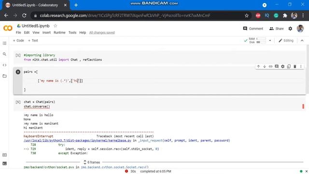Mirror cell in tab icon
This screenshot has height=174, width=309.
[x=289, y=67]
